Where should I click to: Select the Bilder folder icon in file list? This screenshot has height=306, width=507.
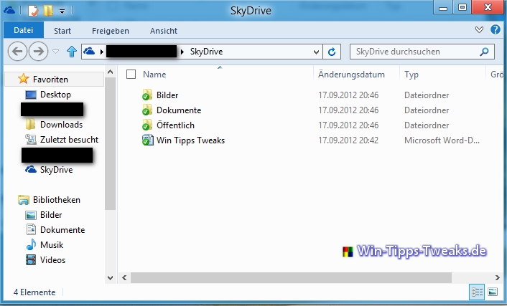[x=147, y=95]
